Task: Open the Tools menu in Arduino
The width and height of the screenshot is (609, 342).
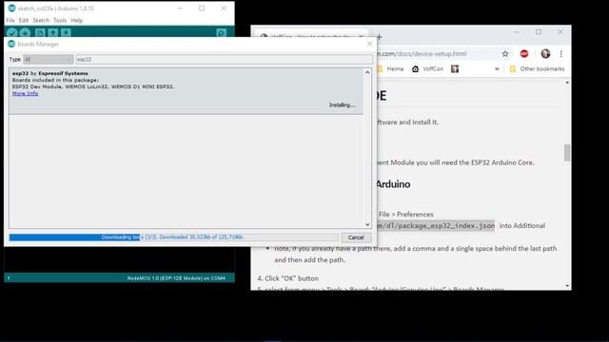Action: [60, 20]
